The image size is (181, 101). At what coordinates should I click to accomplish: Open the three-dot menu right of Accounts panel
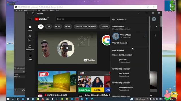155,36
